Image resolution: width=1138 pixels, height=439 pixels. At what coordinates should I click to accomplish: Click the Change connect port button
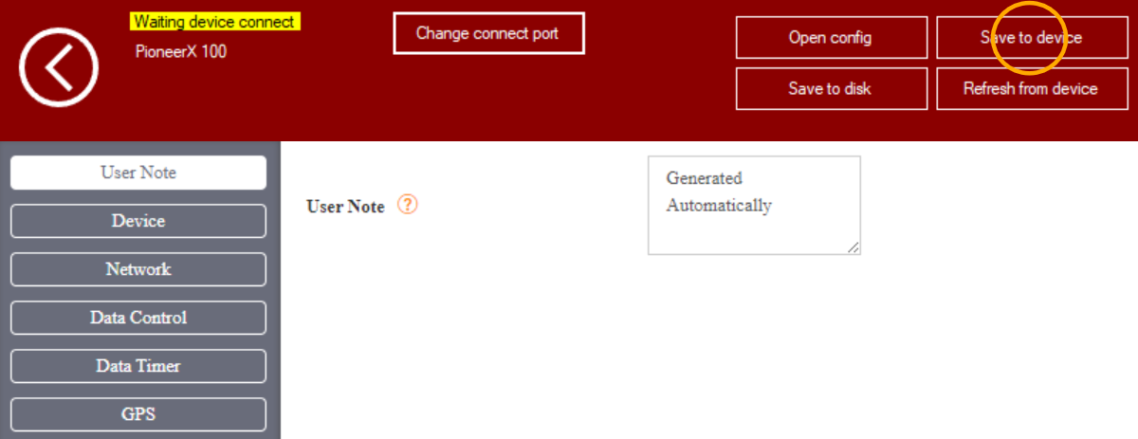pos(487,34)
